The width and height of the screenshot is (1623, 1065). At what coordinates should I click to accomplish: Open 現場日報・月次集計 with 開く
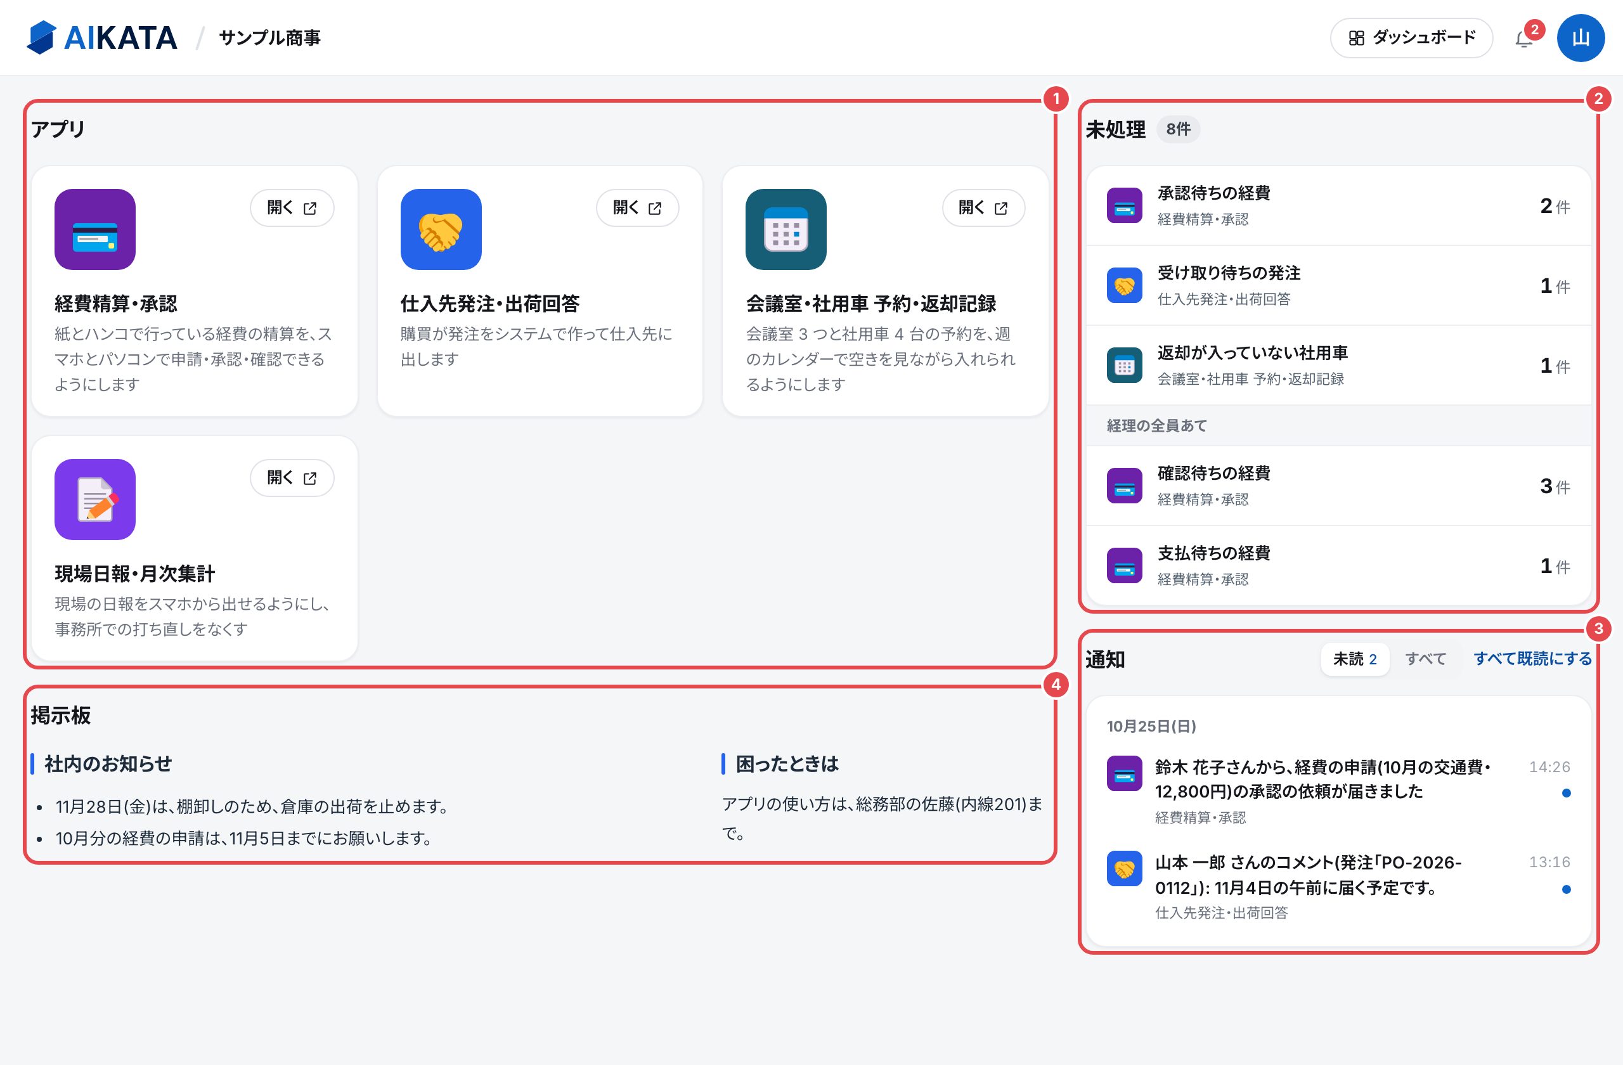coord(292,478)
